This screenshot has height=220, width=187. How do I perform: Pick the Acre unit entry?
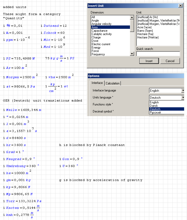(144, 27)
